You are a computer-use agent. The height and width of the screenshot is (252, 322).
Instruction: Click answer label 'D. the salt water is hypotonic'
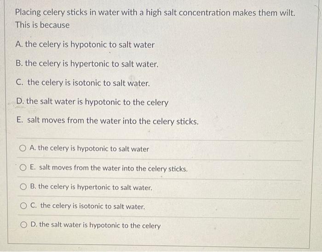[96, 225]
